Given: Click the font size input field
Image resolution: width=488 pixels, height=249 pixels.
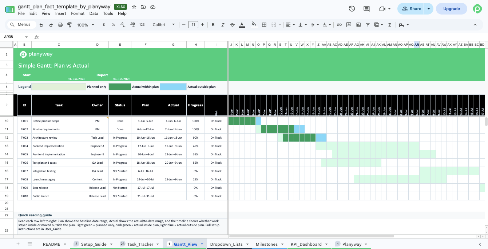Looking at the screenshot, I should pyautogui.click(x=193, y=25).
